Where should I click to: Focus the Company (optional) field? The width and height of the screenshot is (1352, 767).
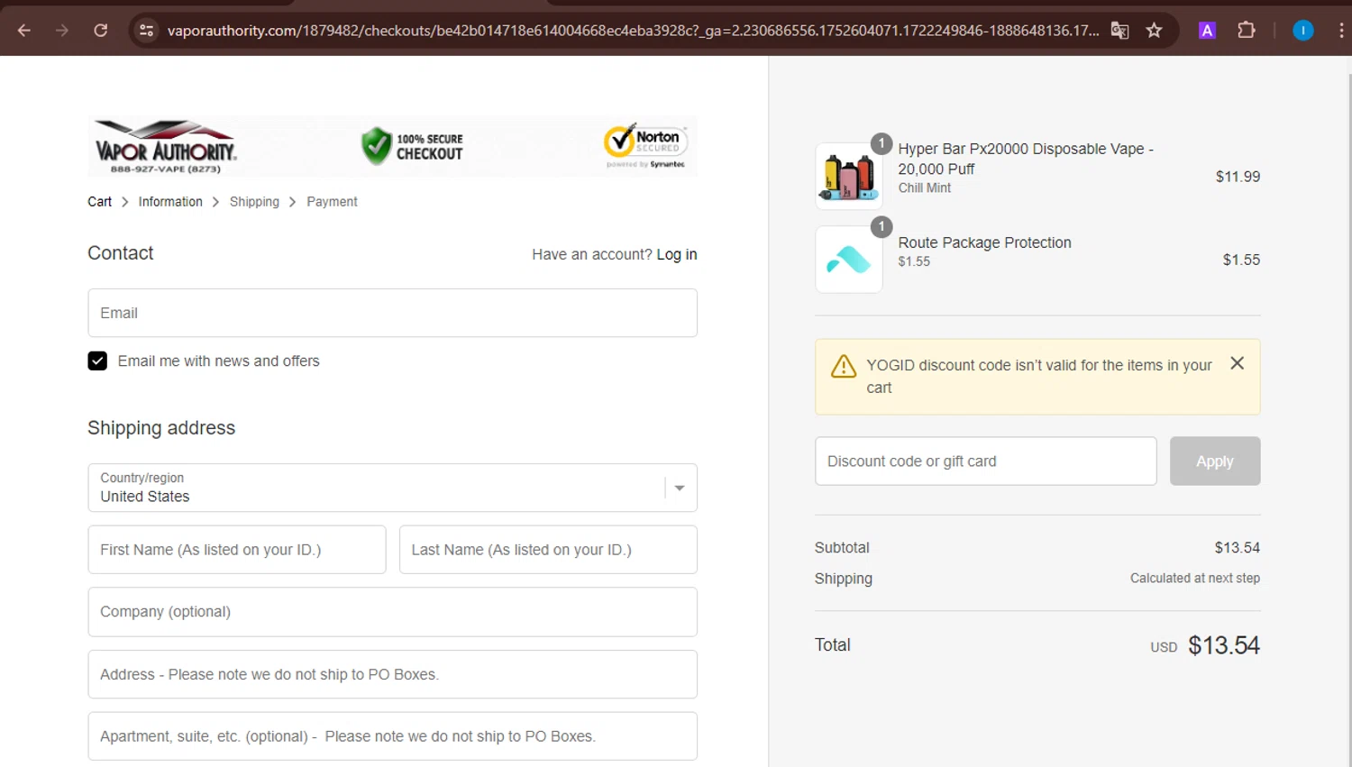tap(393, 612)
